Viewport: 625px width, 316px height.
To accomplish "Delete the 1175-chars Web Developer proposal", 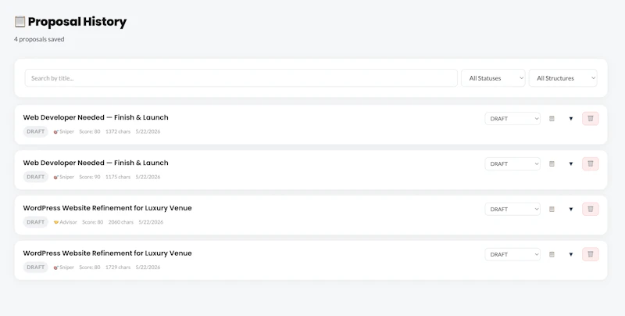I will coord(591,163).
